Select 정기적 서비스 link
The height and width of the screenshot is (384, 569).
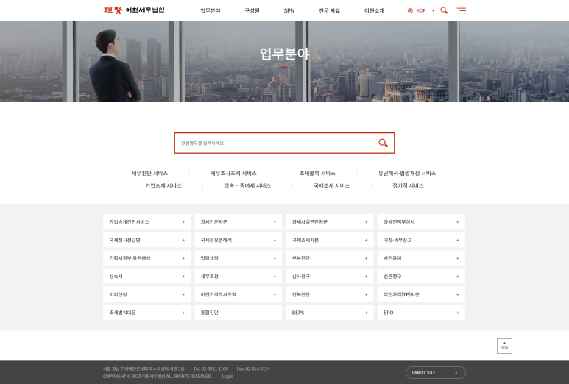tap(408, 185)
